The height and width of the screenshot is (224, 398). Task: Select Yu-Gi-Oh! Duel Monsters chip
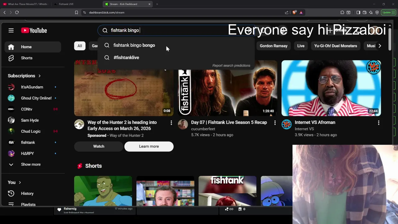point(336,46)
